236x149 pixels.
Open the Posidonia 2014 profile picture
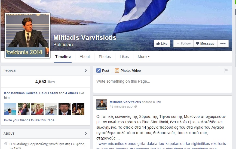tap(27, 35)
